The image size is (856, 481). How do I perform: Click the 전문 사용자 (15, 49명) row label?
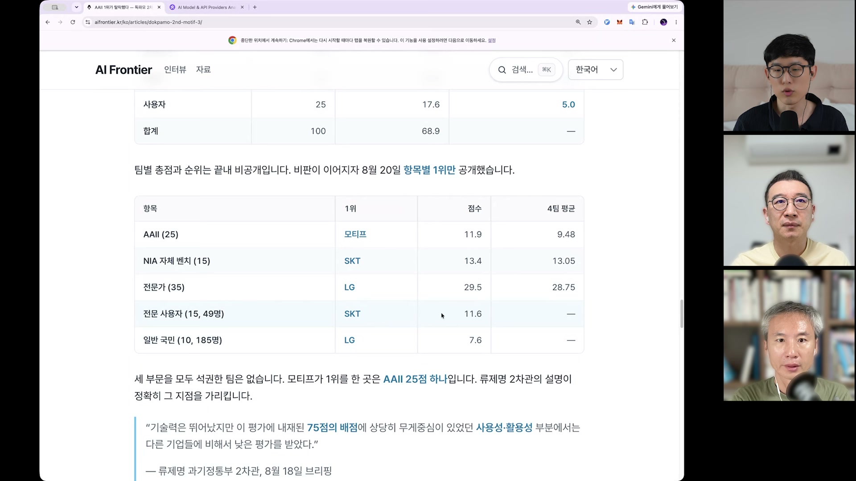pyautogui.click(x=184, y=314)
